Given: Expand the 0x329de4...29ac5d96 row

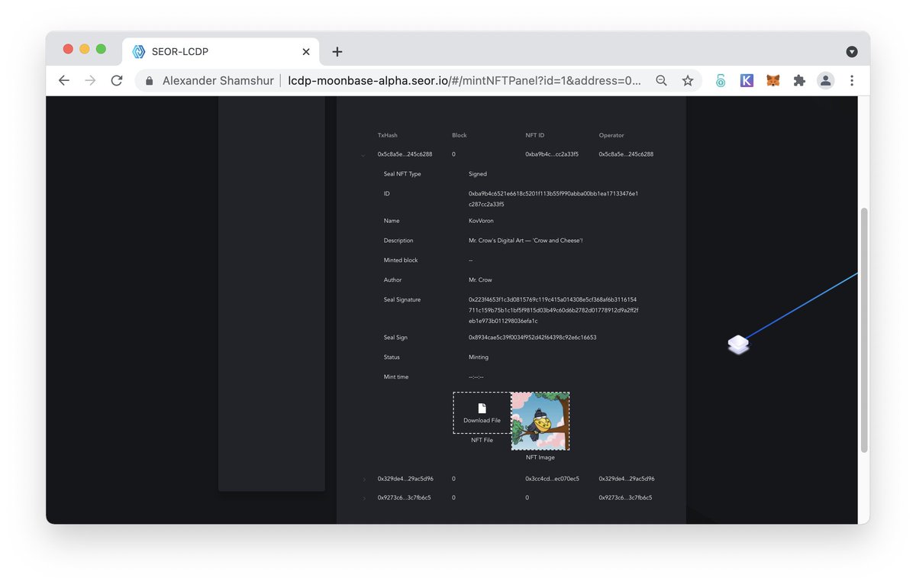Looking at the screenshot, I should click(364, 480).
